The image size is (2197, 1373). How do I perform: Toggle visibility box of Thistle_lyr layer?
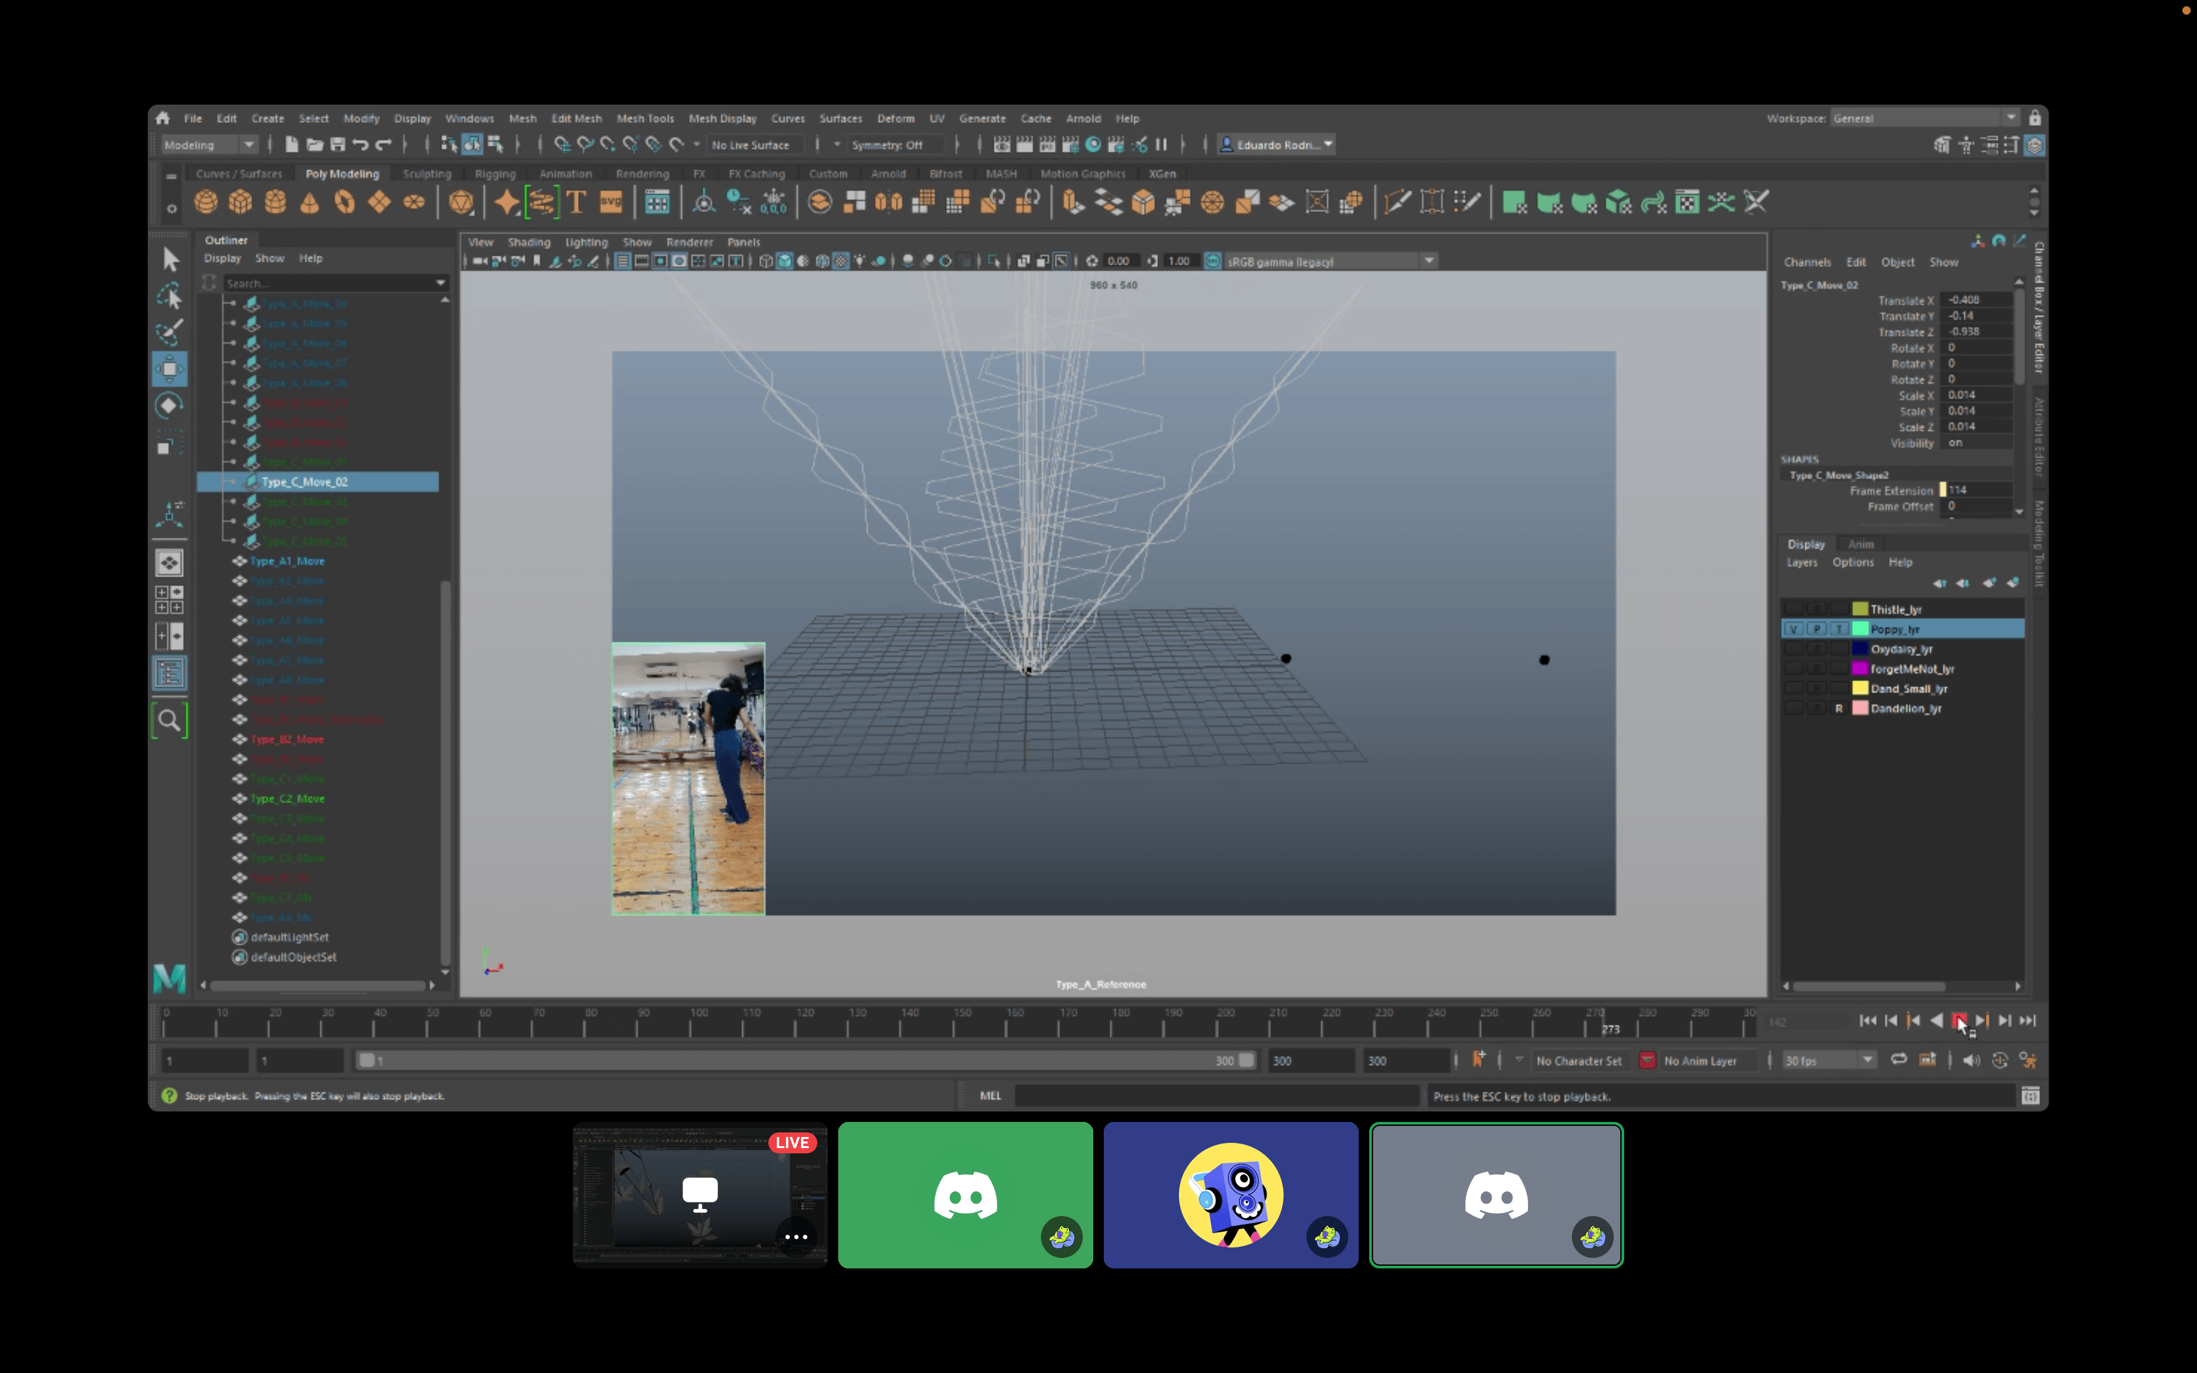point(1793,609)
